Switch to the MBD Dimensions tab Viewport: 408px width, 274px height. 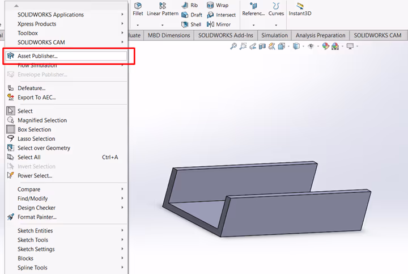pyautogui.click(x=169, y=35)
